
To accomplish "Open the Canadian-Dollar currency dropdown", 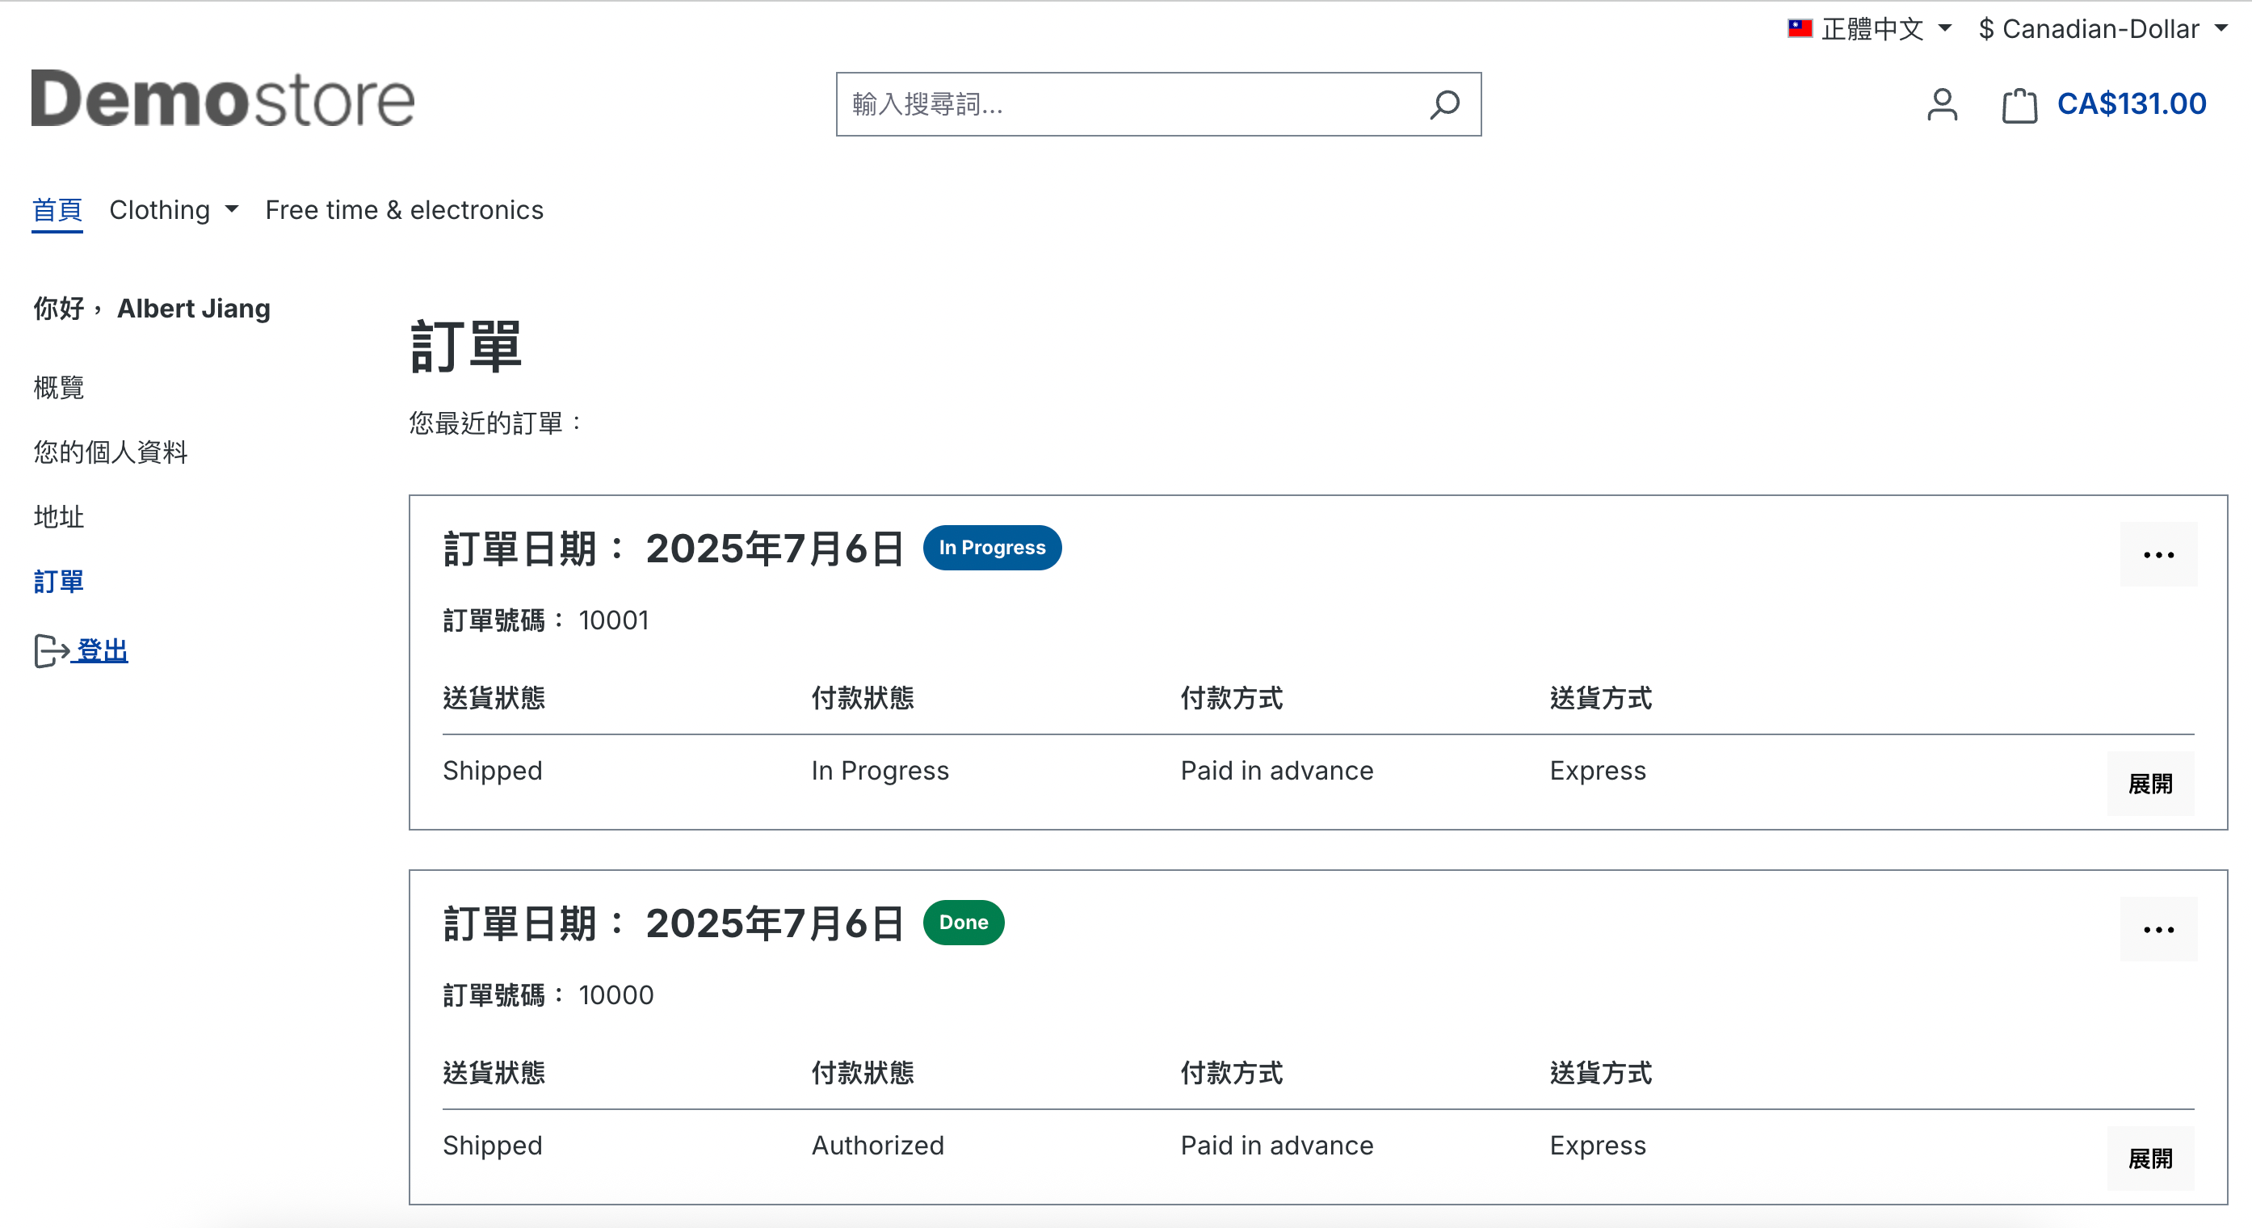I will click(x=2103, y=29).
